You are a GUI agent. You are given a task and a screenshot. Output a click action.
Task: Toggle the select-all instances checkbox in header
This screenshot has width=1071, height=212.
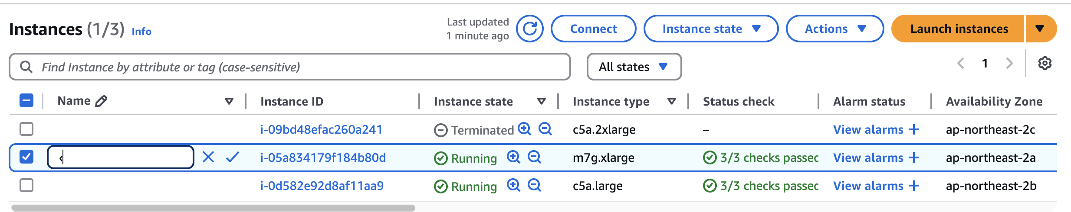pyautogui.click(x=26, y=101)
